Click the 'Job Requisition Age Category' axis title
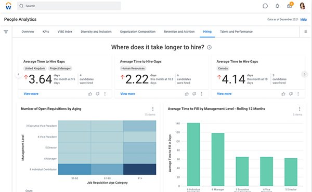Screen dimensions: 312x192 107,183
